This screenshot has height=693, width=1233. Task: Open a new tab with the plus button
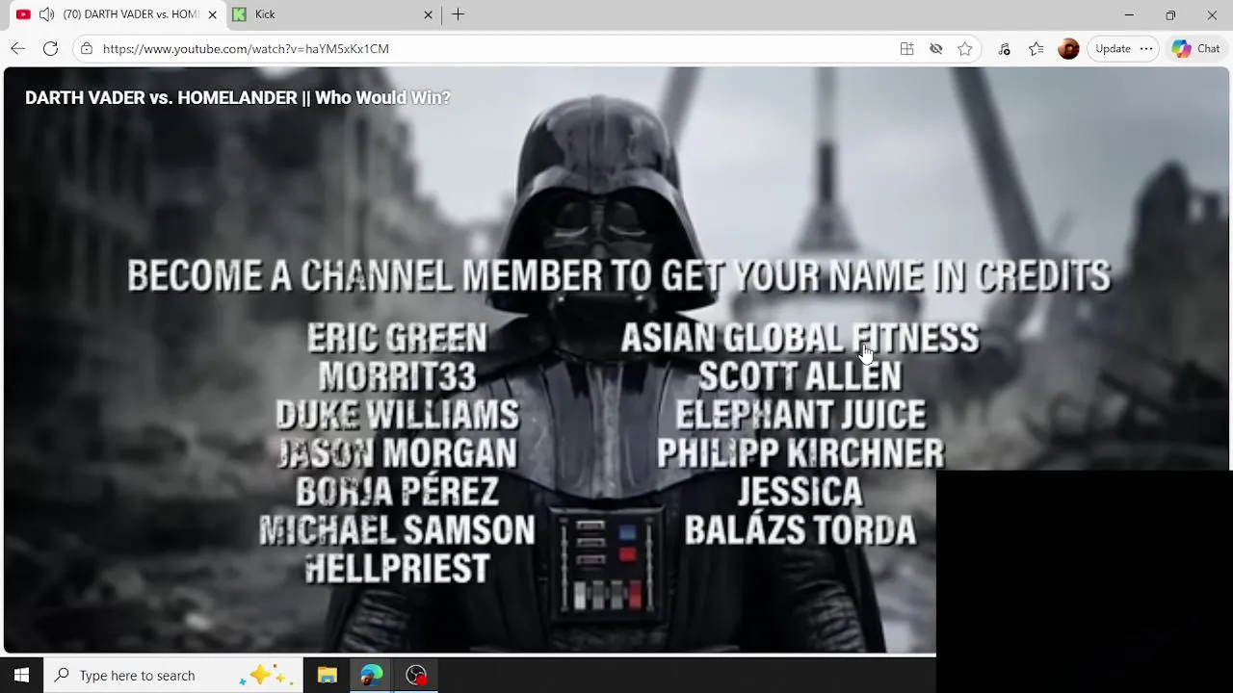pos(459,14)
